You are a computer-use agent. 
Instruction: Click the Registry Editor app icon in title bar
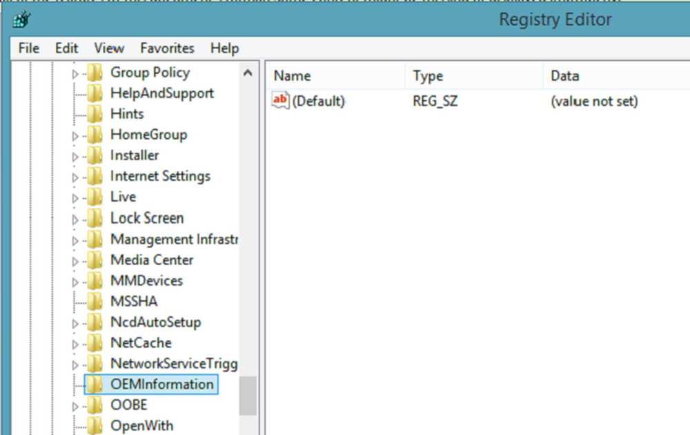click(x=19, y=19)
